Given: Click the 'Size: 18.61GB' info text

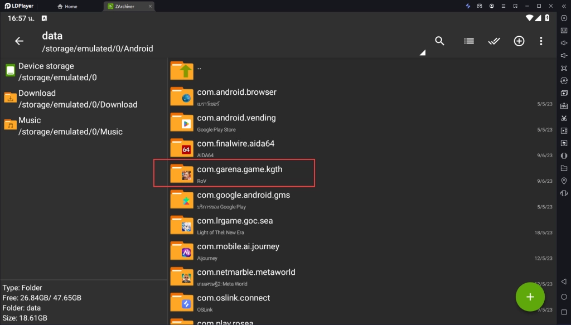Looking at the screenshot, I should pos(25,318).
